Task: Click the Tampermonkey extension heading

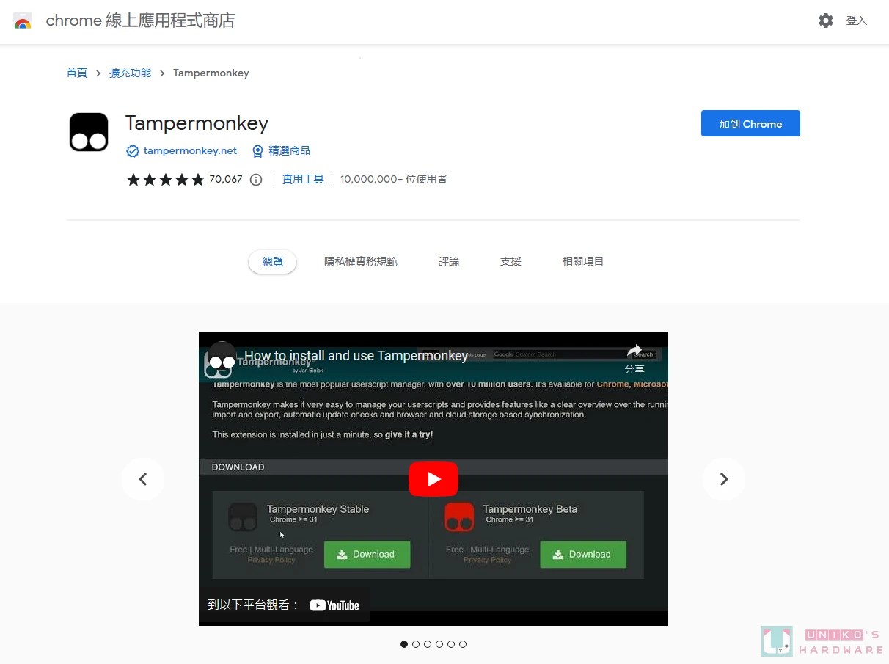Action: (x=197, y=123)
